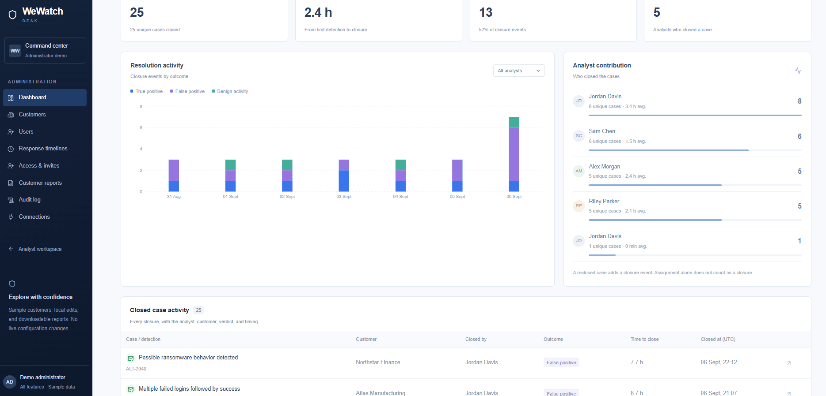The height and width of the screenshot is (396, 826).
Task: Sort by Closed at (UTC) column header
Action: point(718,339)
